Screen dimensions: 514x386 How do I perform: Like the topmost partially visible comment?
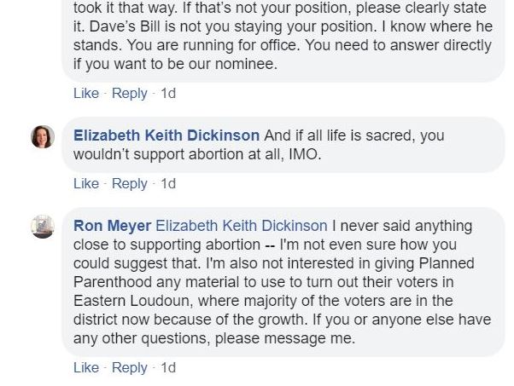(86, 93)
